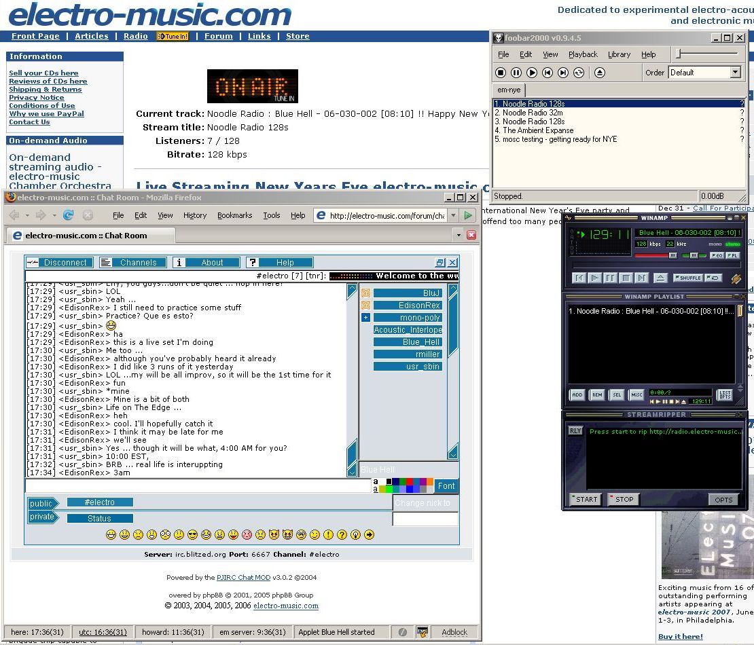Toggle Winamp repeat button
The height and width of the screenshot is (645, 754).
714,278
